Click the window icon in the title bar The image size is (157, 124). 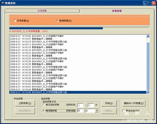pos(3,3)
